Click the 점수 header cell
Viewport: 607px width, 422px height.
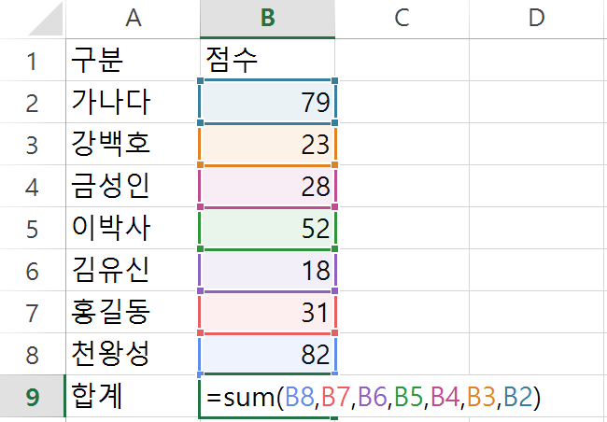pyautogui.click(x=267, y=61)
